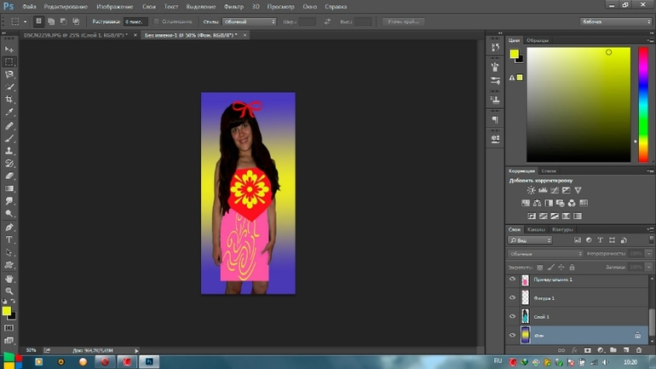Hide the Прямоугольник 1 layer

point(513,280)
